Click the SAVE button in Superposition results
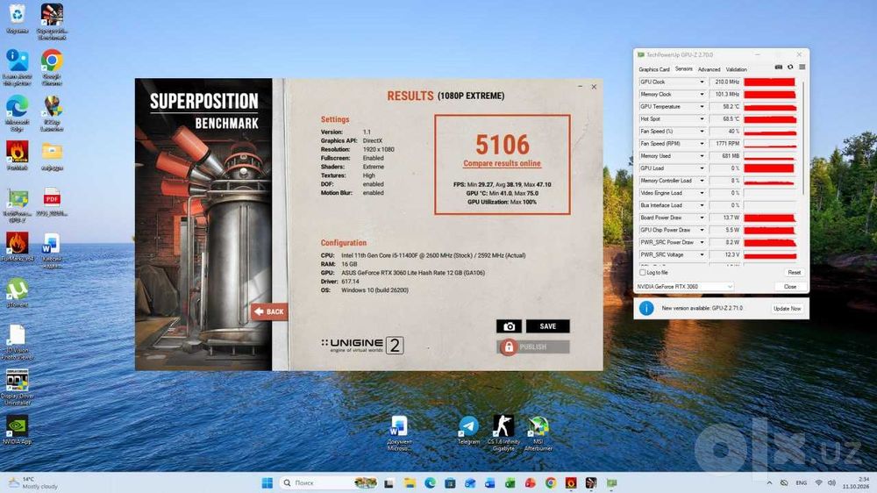Image resolution: width=877 pixels, height=493 pixels. (x=547, y=326)
